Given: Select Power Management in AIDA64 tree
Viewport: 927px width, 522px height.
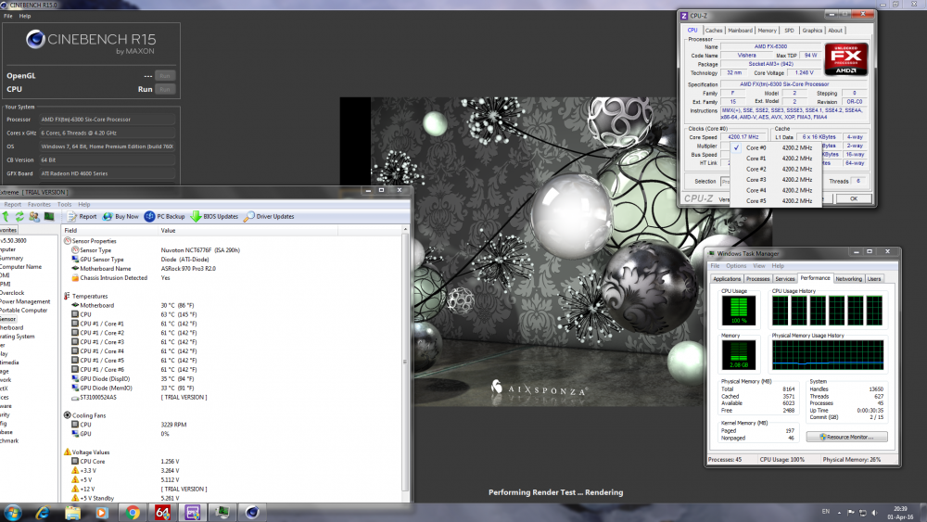Looking at the screenshot, I should (25, 301).
